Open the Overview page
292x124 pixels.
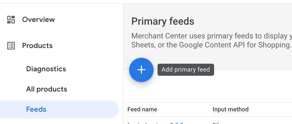click(x=38, y=19)
